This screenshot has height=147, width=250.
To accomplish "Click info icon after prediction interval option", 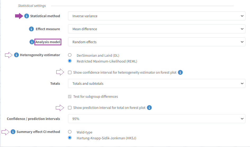I will 149,108.
